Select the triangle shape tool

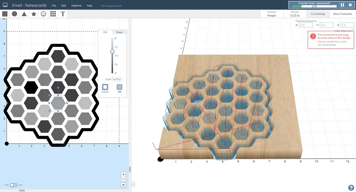[24, 14]
